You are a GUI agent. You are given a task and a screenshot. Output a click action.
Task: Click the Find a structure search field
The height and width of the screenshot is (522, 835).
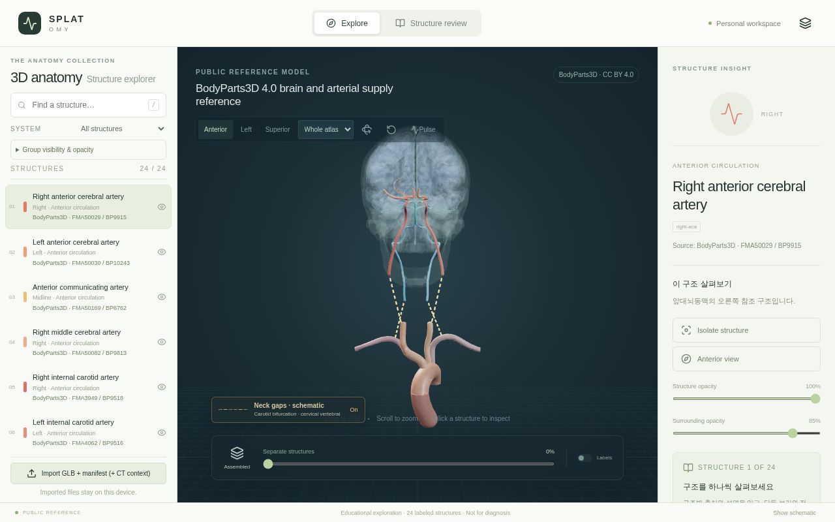88,105
